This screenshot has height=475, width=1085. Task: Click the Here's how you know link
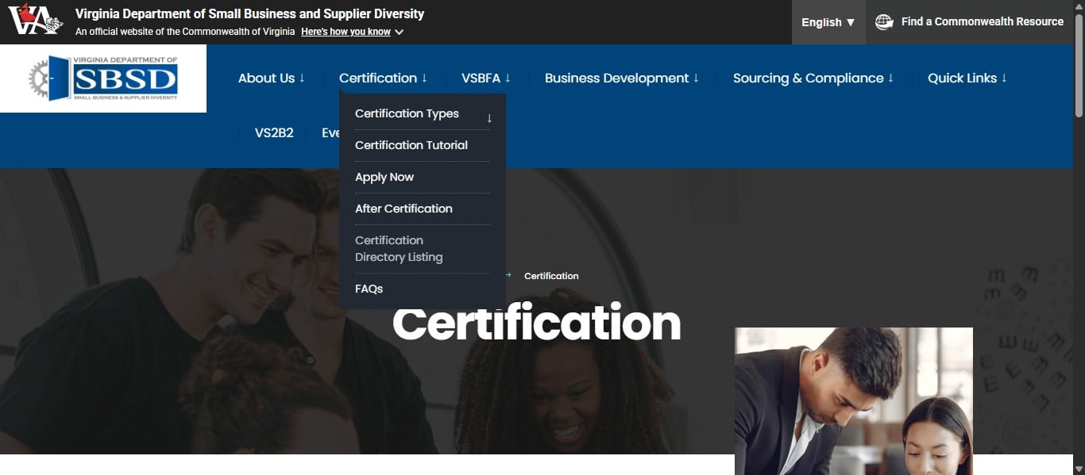pos(346,32)
